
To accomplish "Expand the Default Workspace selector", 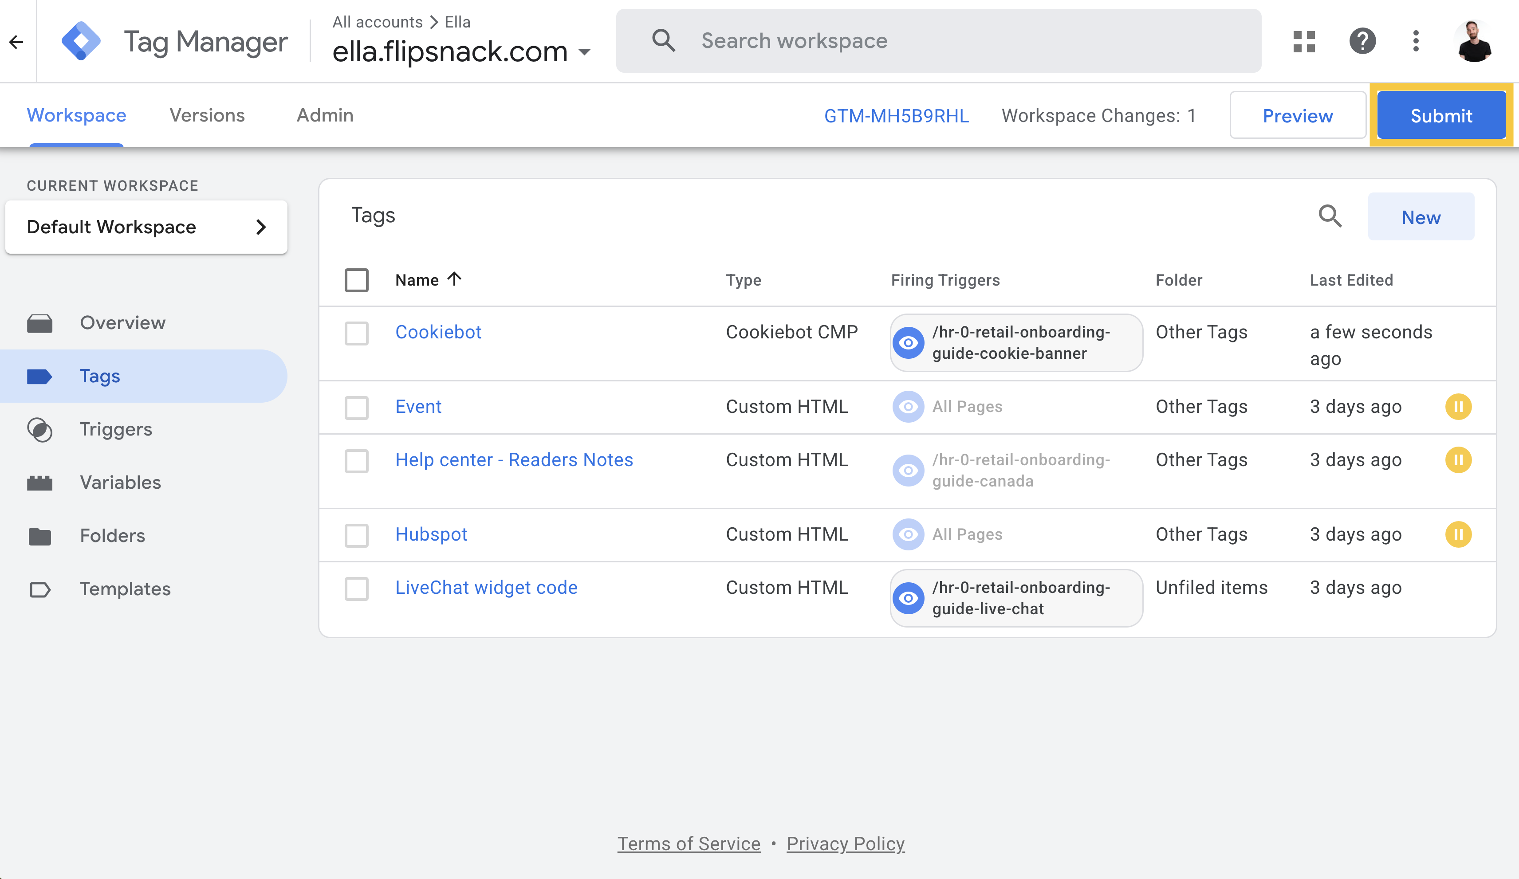I will tap(146, 227).
